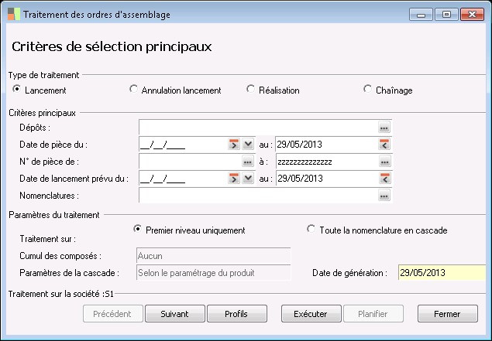
Task: Open the Dépôts lookup ellipsis button
Action: (x=384, y=128)
